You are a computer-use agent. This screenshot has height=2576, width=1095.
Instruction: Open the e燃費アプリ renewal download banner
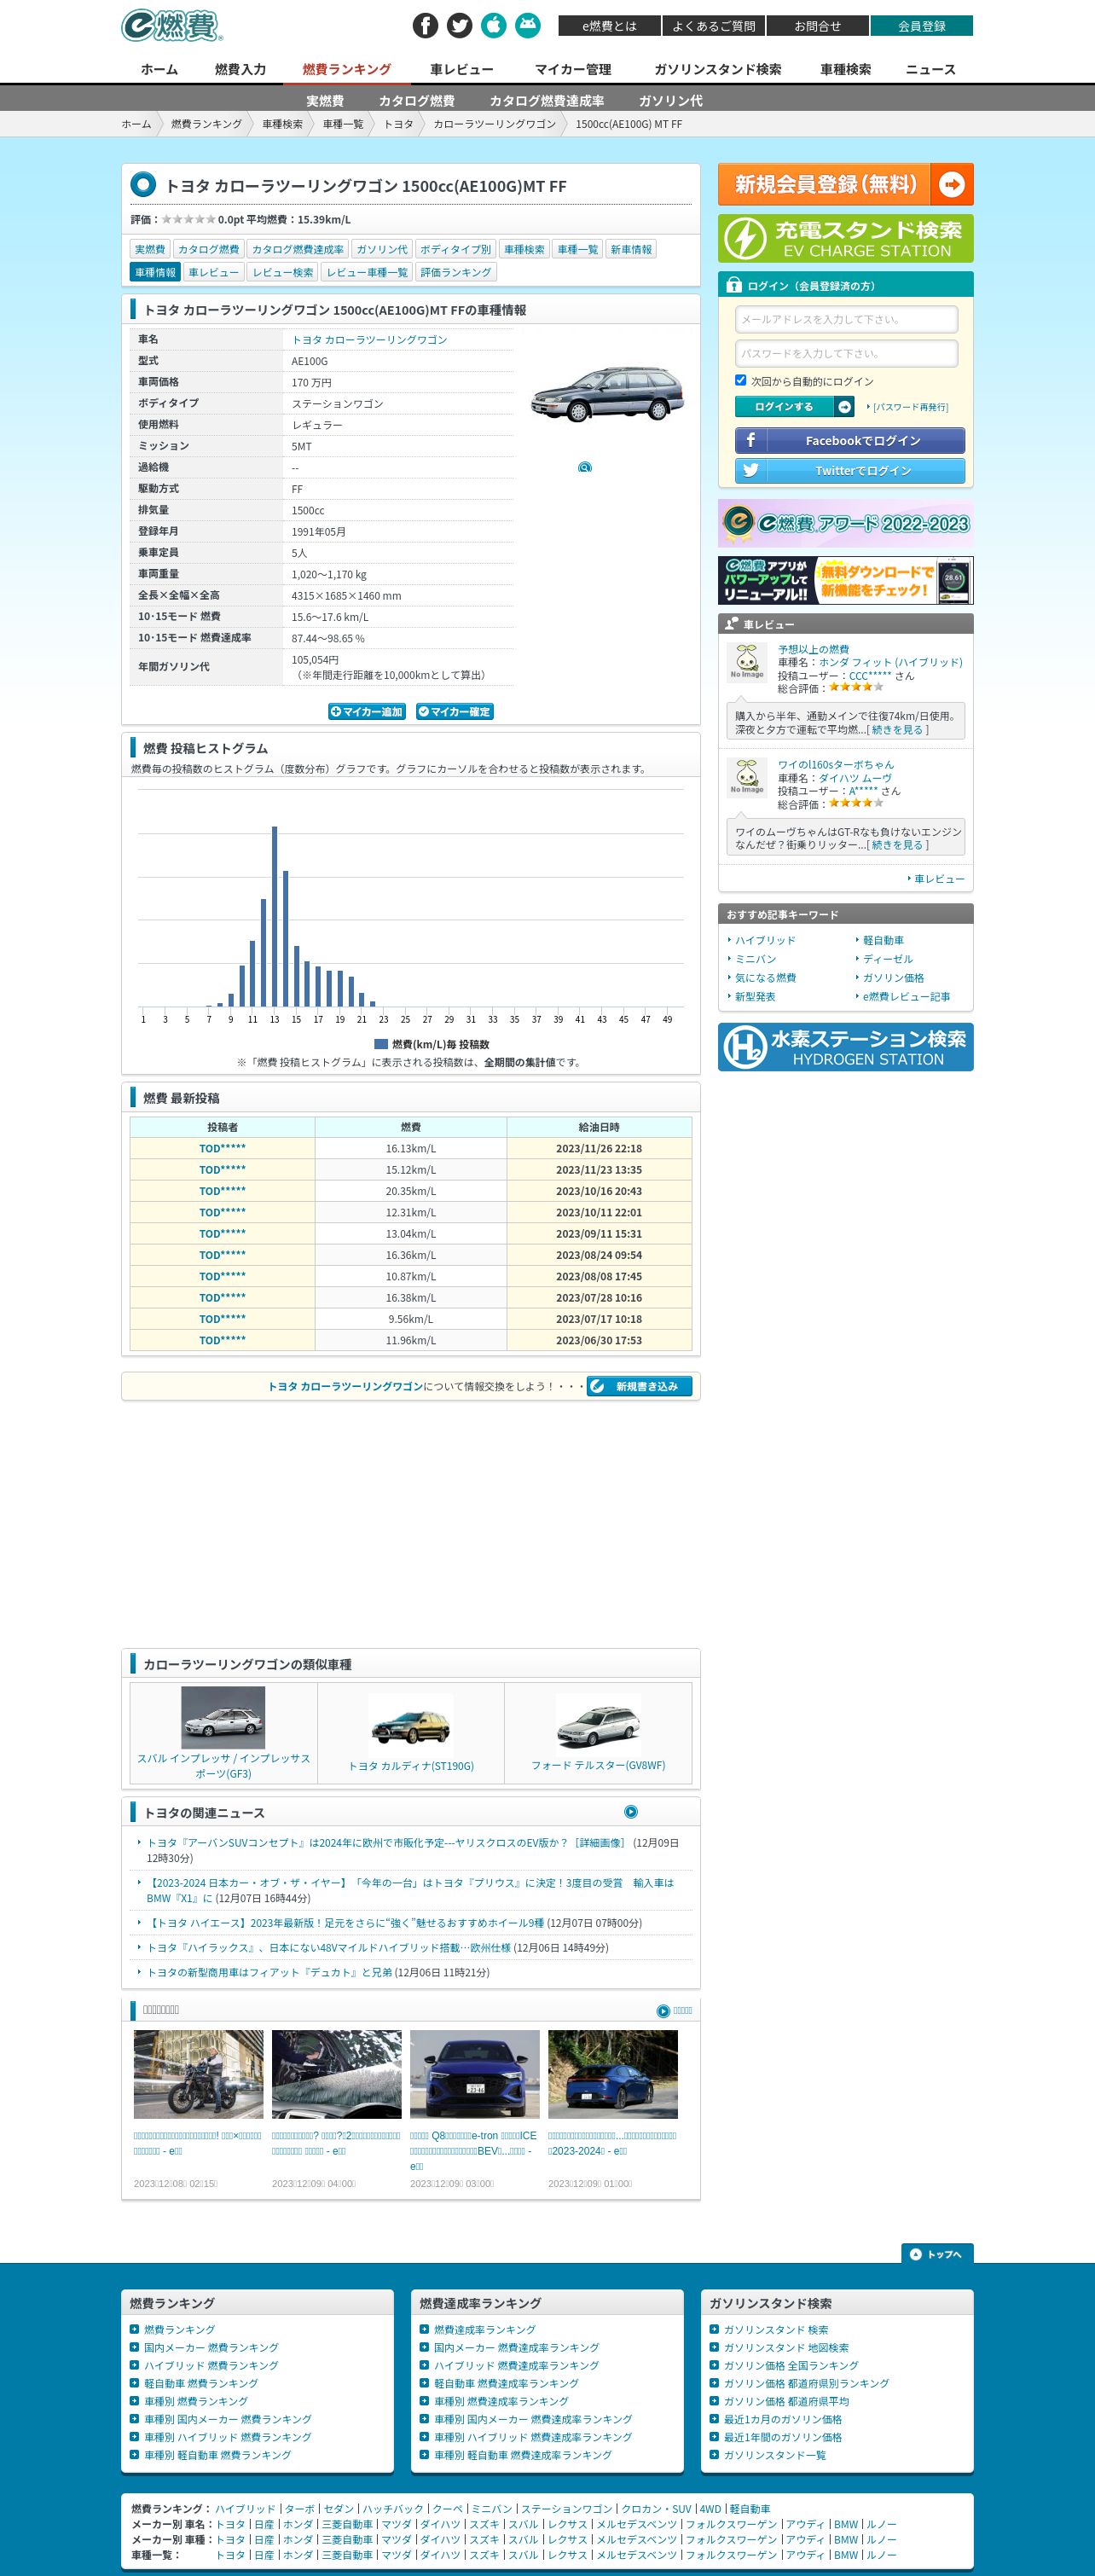845,580
